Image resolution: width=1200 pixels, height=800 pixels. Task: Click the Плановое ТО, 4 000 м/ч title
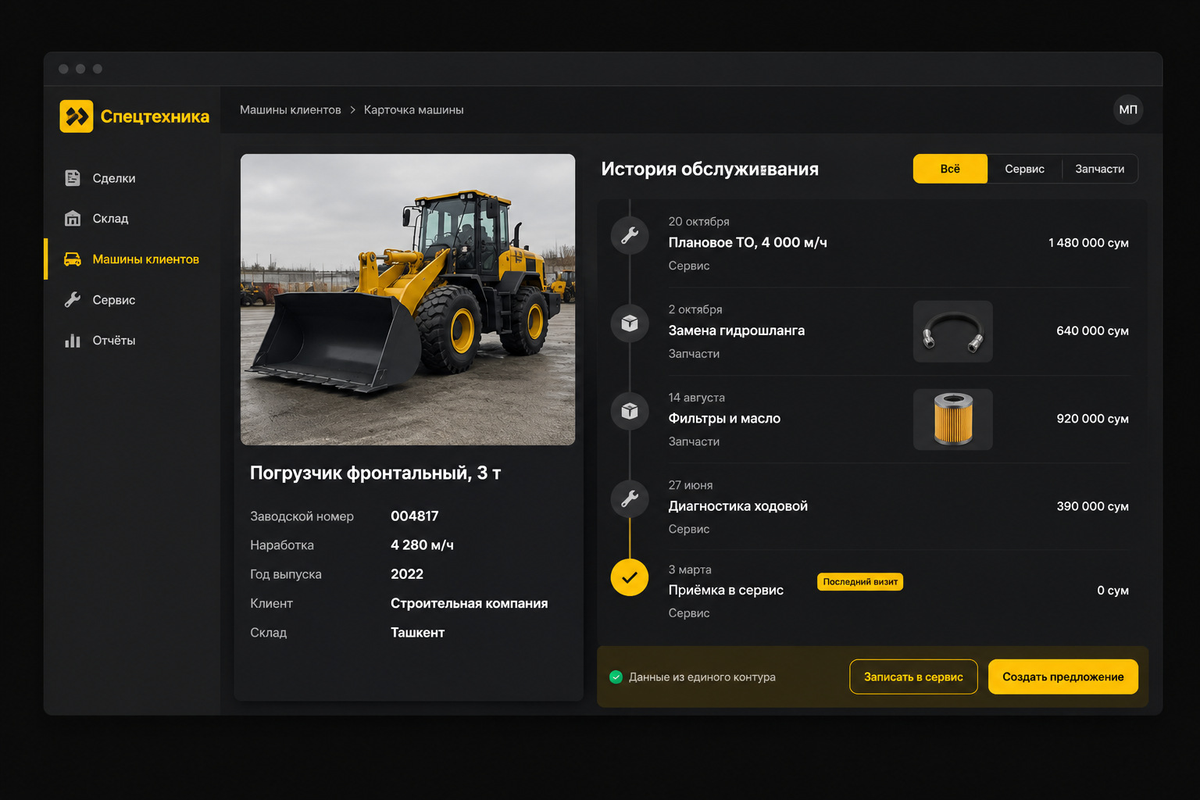[x=748, y=243]
